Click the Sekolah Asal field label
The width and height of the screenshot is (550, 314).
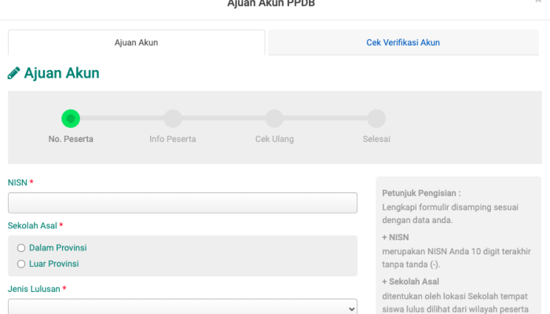pyautogui.click(x=32, y=226)
